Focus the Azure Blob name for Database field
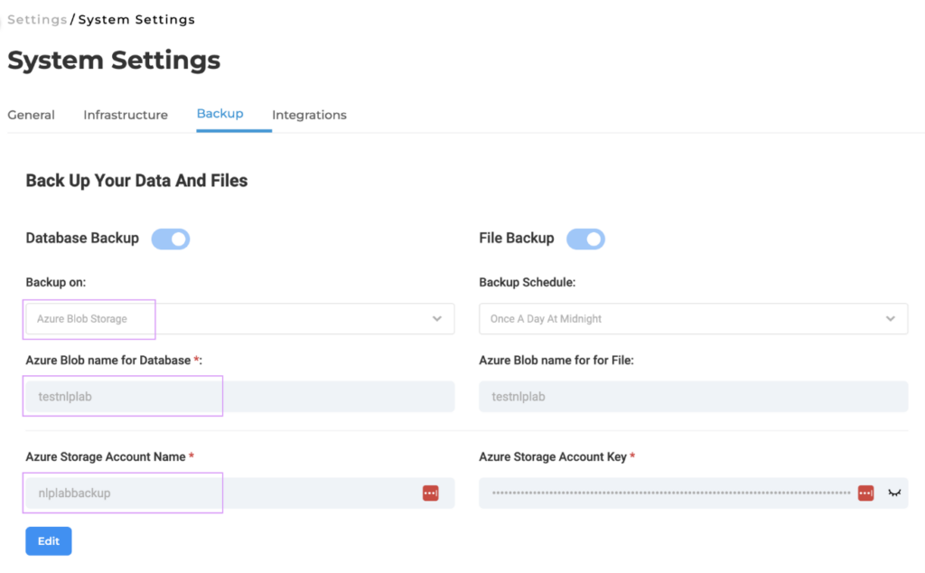Image resolution: width=925 pixels, height=573 pixels. 240,397
